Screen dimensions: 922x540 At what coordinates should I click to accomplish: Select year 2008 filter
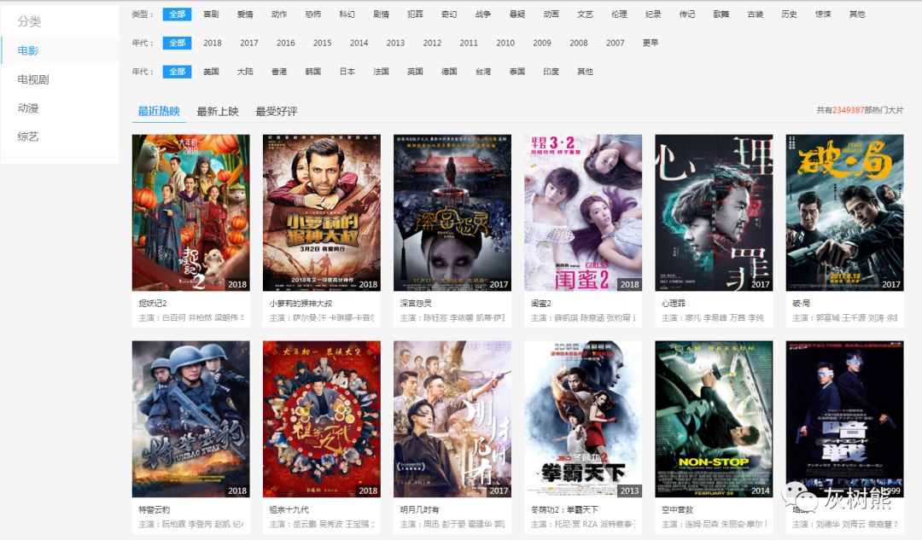click(579, 43)
